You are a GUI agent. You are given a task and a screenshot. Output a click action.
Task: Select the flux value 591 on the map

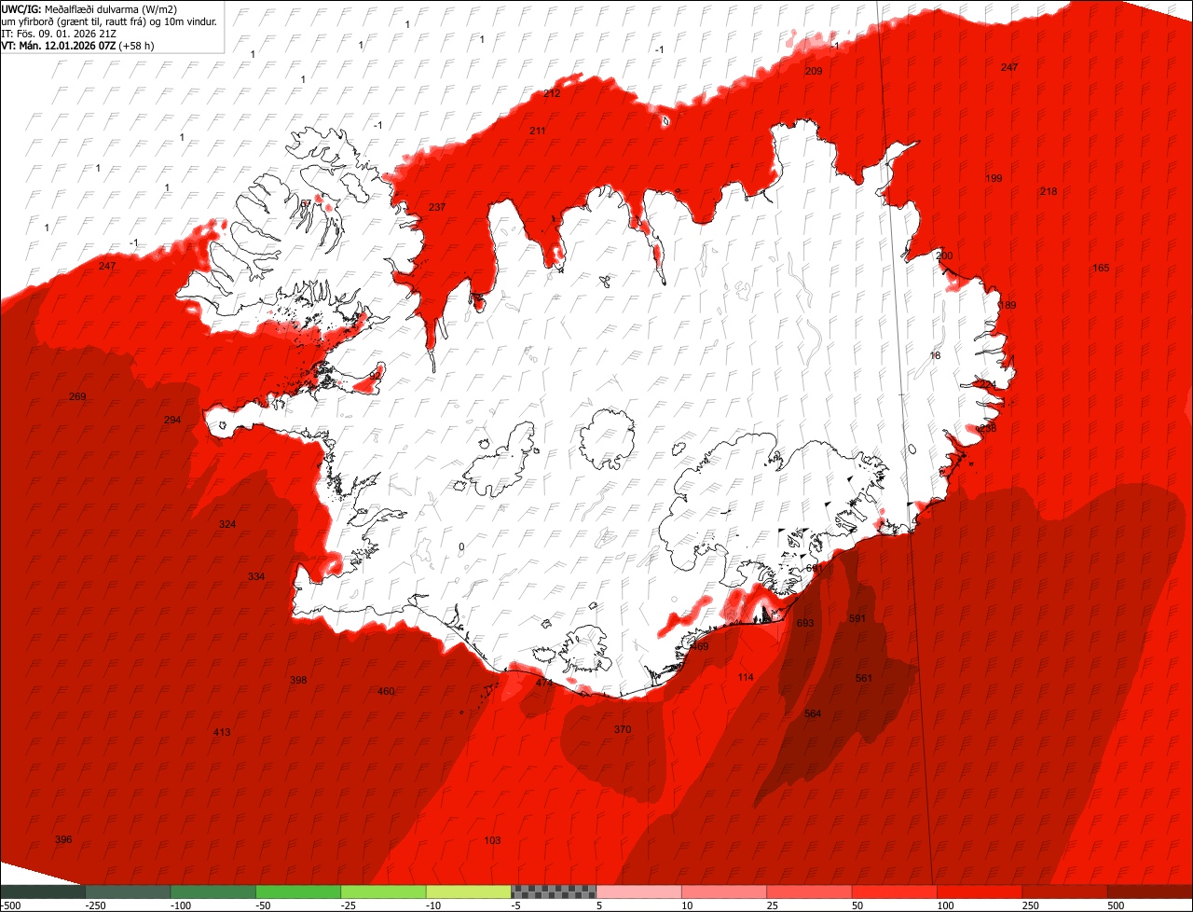(857, 618)
